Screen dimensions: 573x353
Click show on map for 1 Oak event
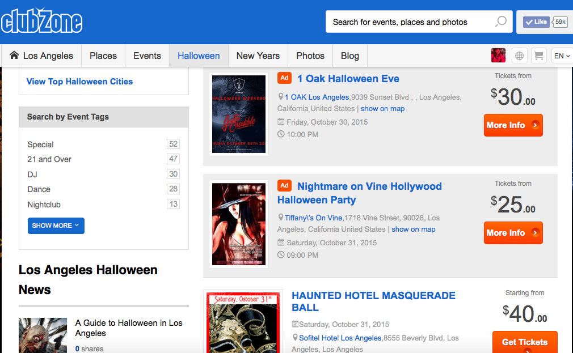[382, 108]
